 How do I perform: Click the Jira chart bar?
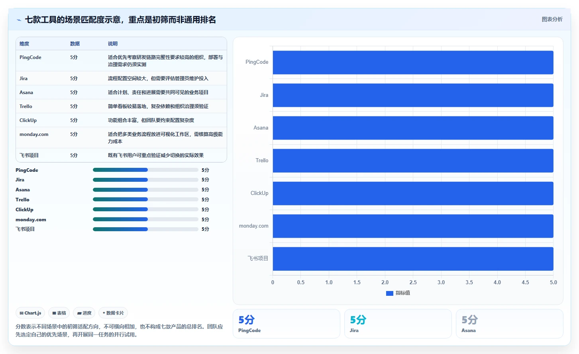pos(413,95)
